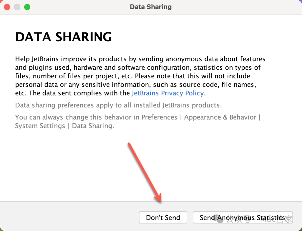Close the Data Sharing dialog with red button

(x=7, y=7)
